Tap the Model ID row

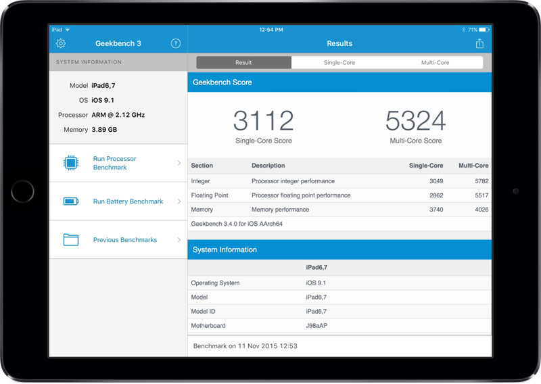(339, 311)
